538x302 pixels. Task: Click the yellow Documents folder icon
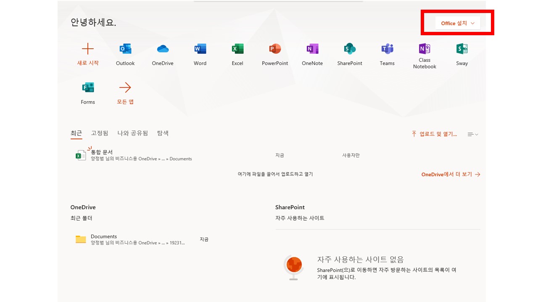click(81, 240)
